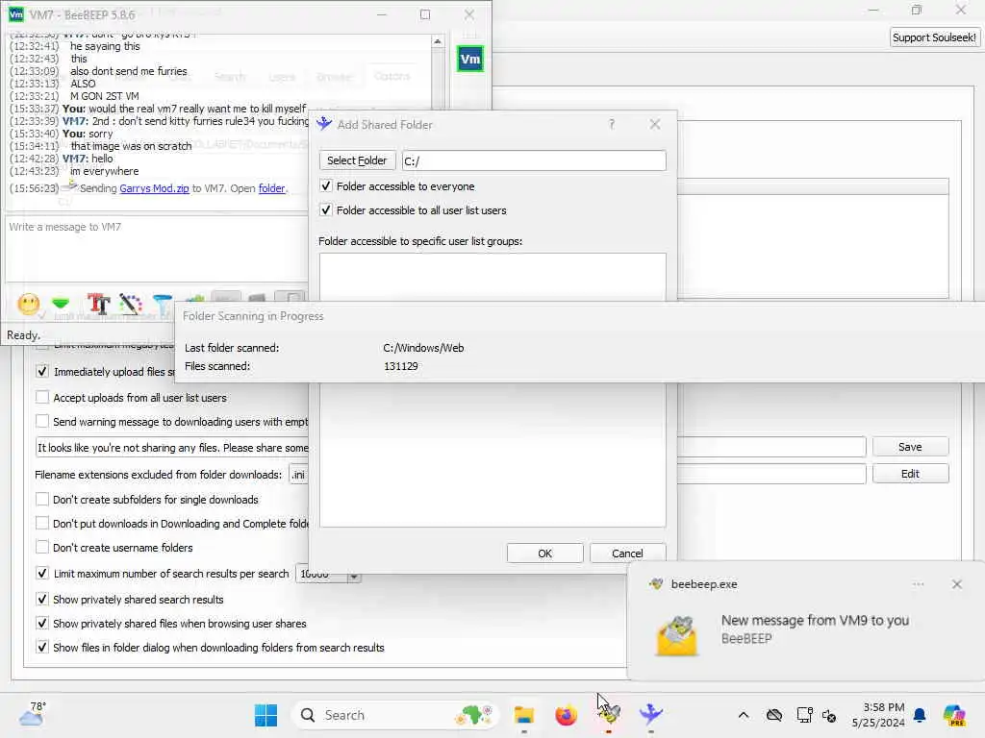
Task: Show hidden system tray icons
Action: click(x=744, y=715)
